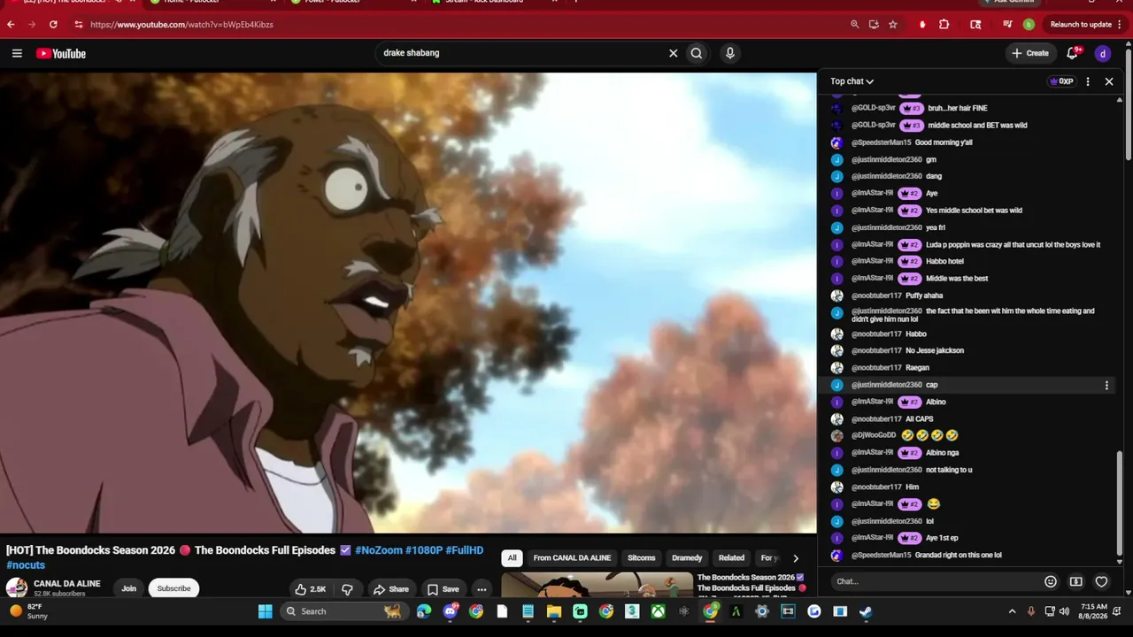
Task: Reload the page in the browser
Action: pos(53,25)
